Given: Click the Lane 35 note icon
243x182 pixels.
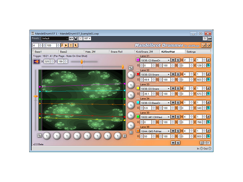Looking at the screenshot, I should coord(209,116).
